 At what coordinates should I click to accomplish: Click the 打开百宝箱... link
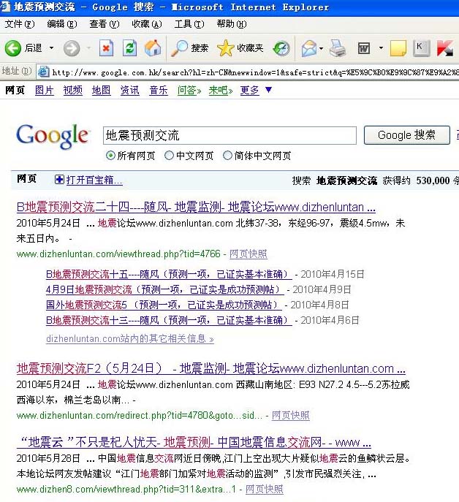pyautogui.click(x=94, y=180)
